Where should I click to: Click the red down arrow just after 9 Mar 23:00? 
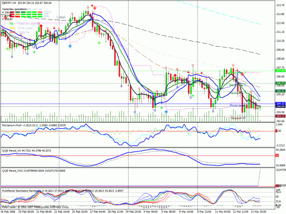[x=202, y=73]
